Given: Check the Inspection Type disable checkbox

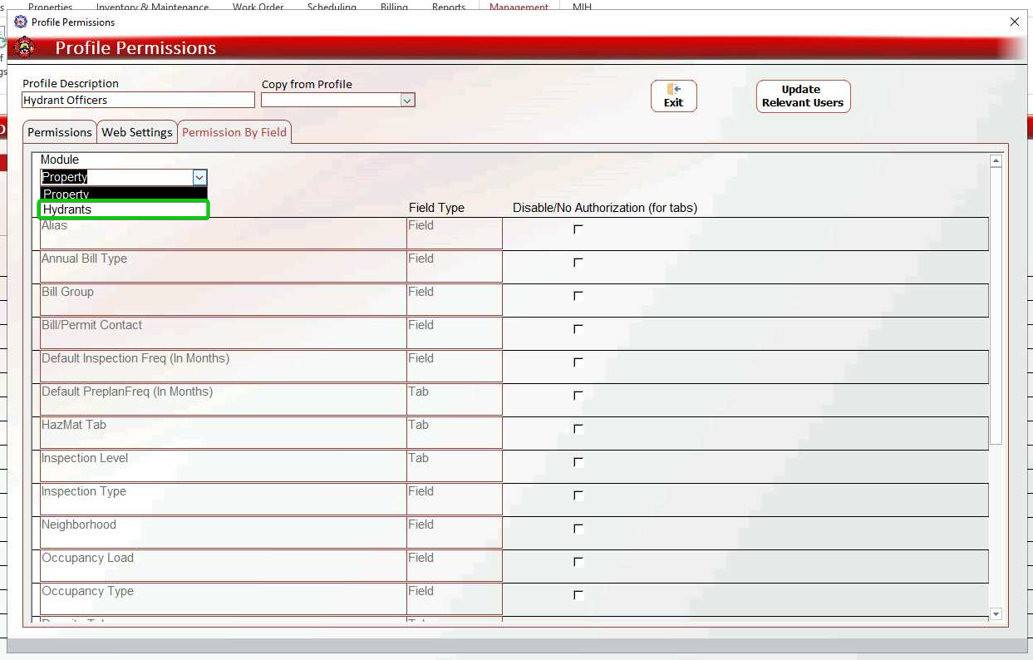Looking at the screenshot, I should [x=578, y=495].
